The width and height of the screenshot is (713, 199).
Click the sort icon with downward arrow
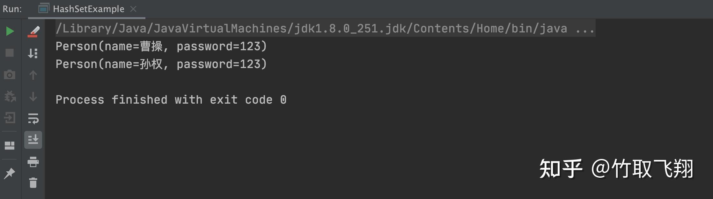point(33,53)
